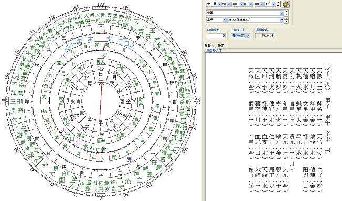Open the day dropdown showing 20
Image resolution: width=342 pixels, height=201 pixels.
click(227, 4)
